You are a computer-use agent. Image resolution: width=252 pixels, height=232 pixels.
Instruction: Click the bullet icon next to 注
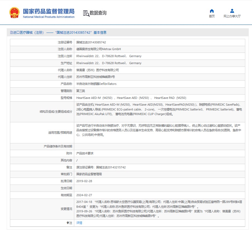[x=68, y=223]
